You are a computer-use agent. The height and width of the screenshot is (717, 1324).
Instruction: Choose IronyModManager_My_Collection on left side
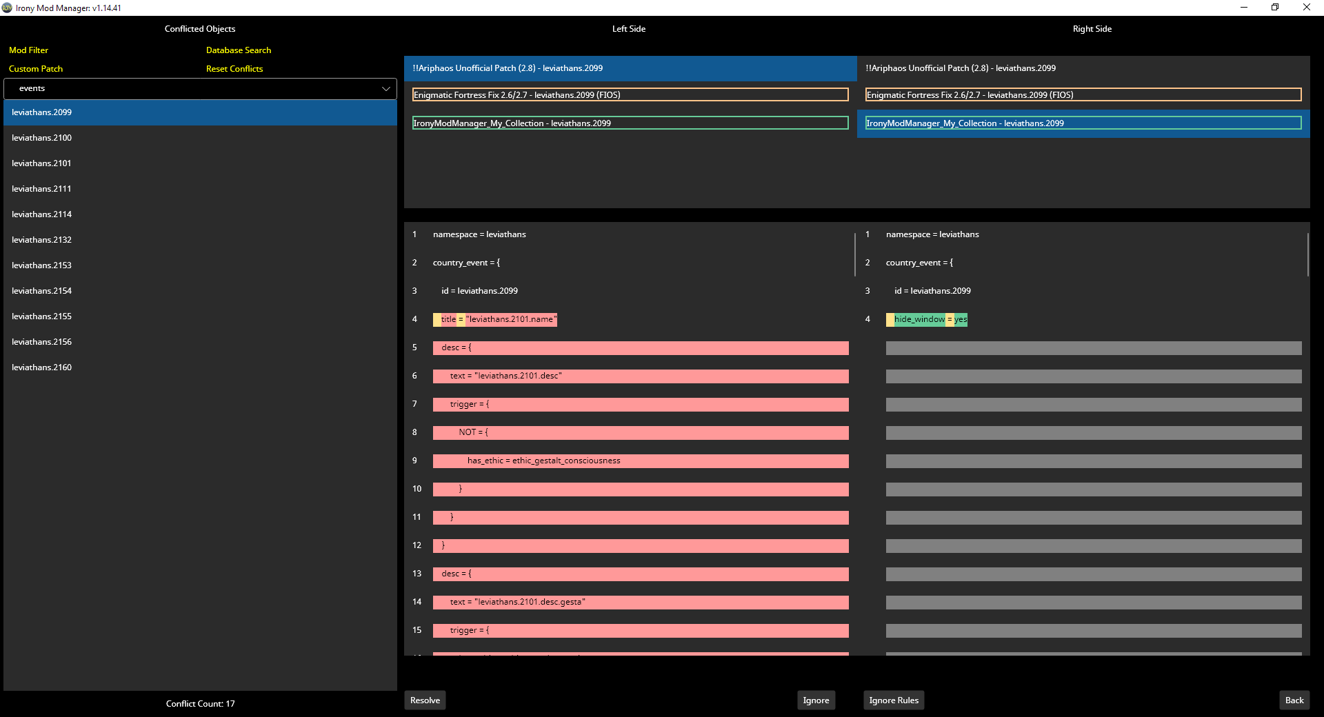click(x=630, y=123)
